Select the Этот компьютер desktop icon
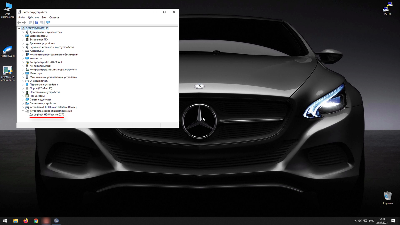400x225 pixels. 8,10
